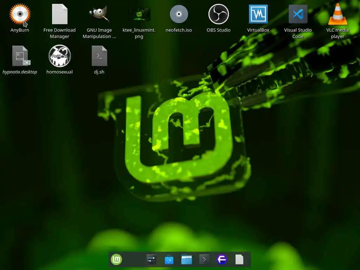The width and height of the screenshot is (360, 270).
Task: Open the Linux Mint menu in the dock
Action: [116, 259]
